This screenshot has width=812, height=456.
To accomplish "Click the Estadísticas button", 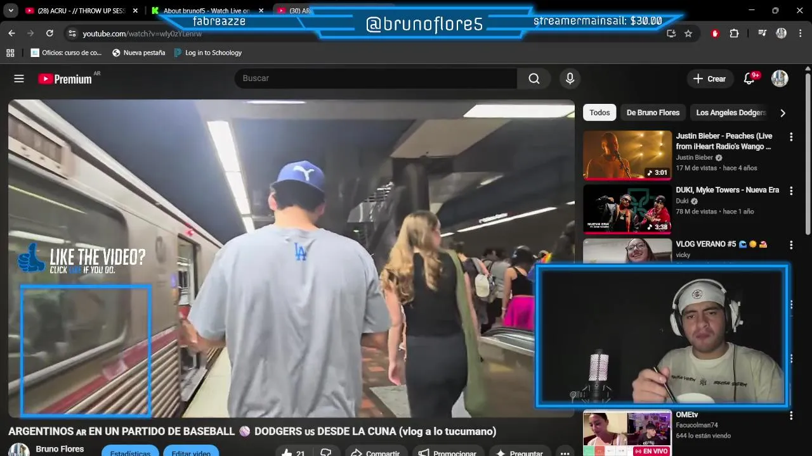I will [x=130, y=452].
